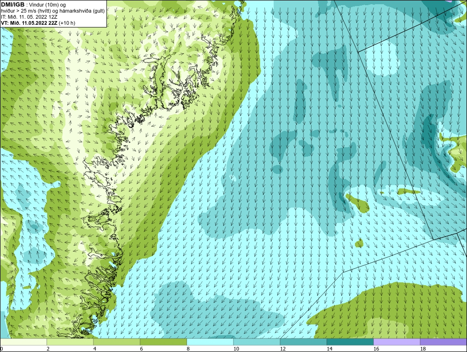Click the 'Vindur (10m) og' label
The height and width of the screenshot is (352, 467).
(x=48, y=5)
